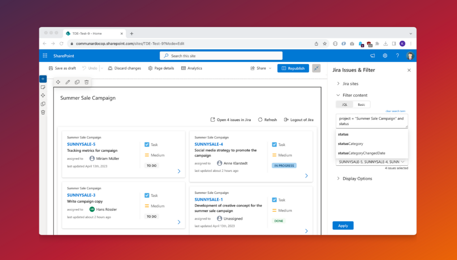The image size is (457, 260).
Task: Click the DONE status badge
Action: tap(279, 221)
